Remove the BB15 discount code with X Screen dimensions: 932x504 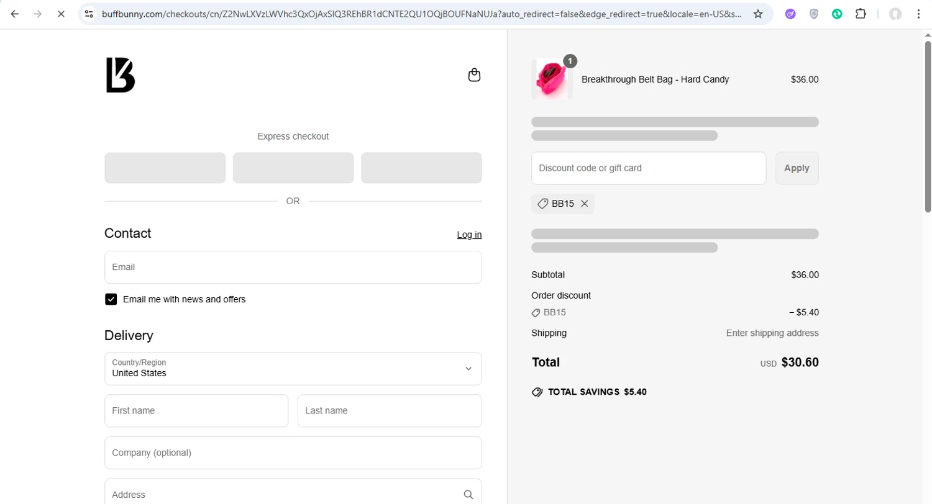(584, 204)
